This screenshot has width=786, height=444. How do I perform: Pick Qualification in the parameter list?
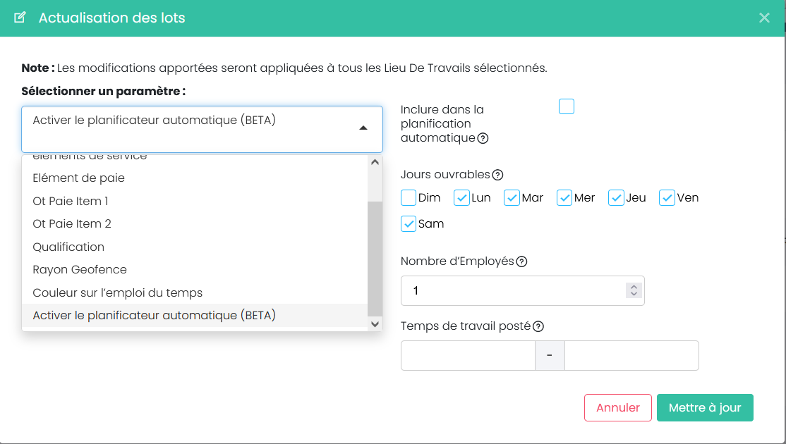[x=68, y=247]
